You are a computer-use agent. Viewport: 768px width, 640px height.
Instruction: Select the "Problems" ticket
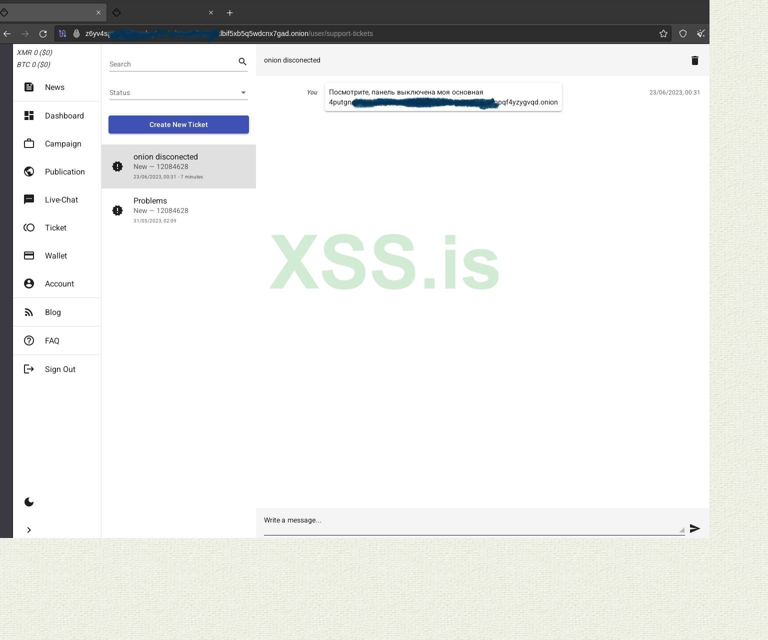(x=178, y=210)
